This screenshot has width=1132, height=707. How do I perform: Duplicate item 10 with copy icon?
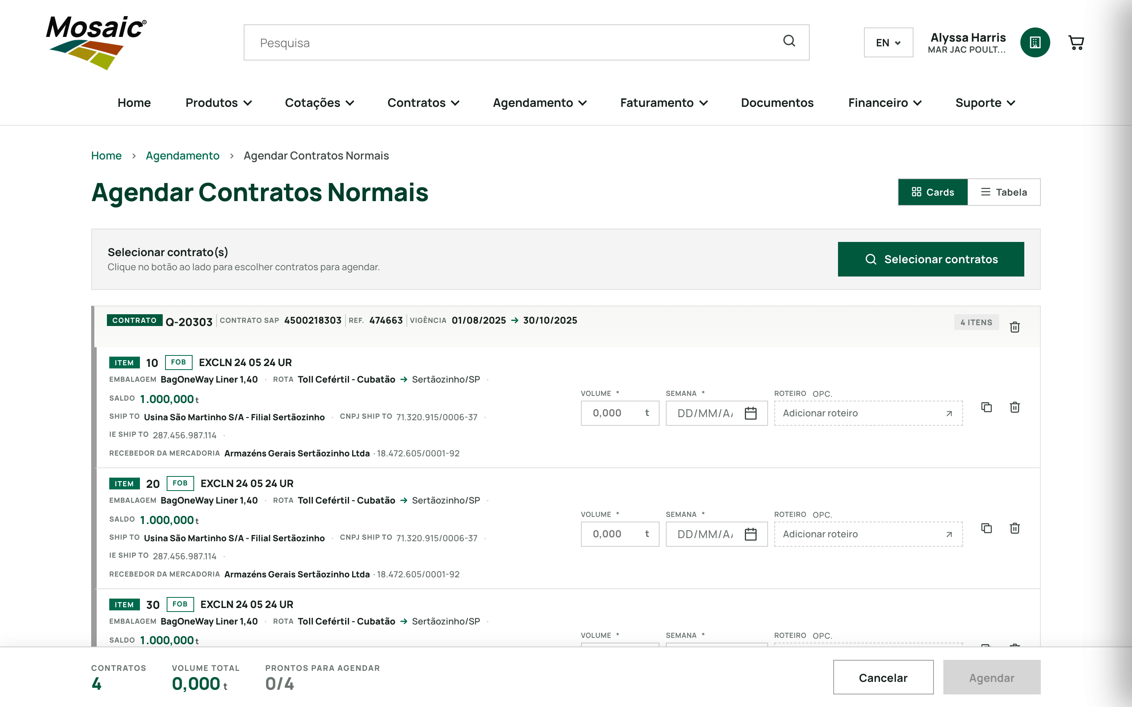987,407
